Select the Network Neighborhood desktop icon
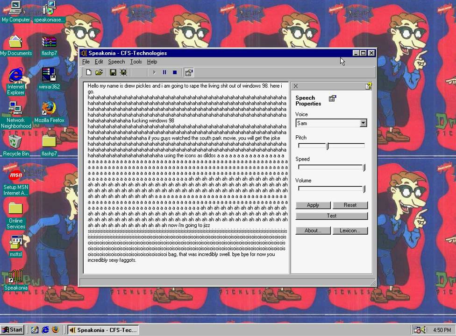 click(x=16, y=115)
